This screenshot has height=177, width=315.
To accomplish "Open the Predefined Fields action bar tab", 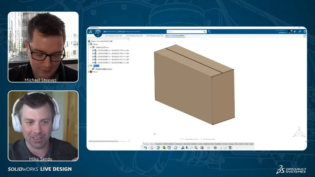I will 208,144.
